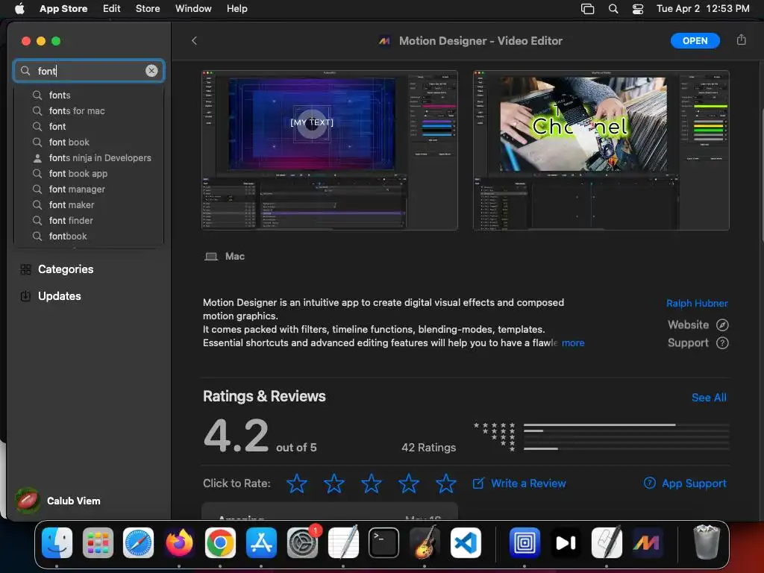Click the magnifier icon in search field
The height and width of the screenshot is (573, 764).
coord(25,71)
